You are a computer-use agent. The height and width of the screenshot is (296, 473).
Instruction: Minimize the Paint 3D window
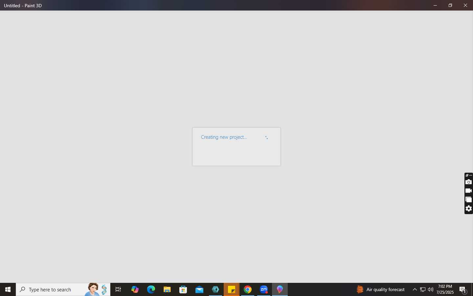click(435, 5)
